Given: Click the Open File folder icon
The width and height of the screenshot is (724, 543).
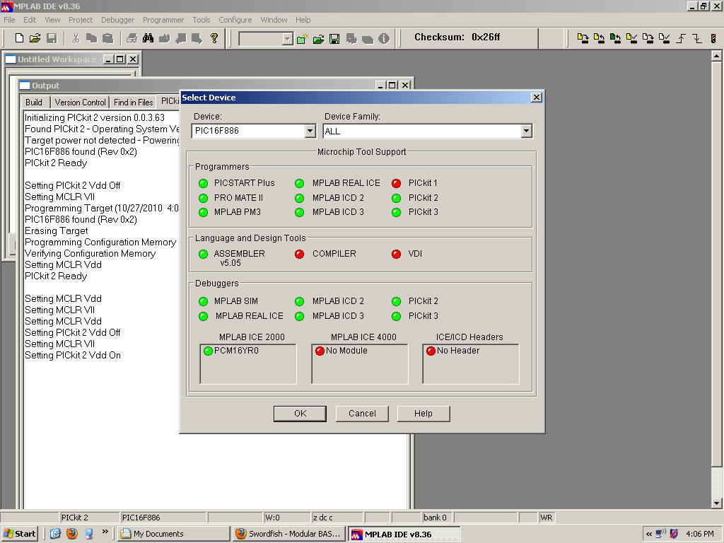Looking at the screenshot, I should 35,38.
